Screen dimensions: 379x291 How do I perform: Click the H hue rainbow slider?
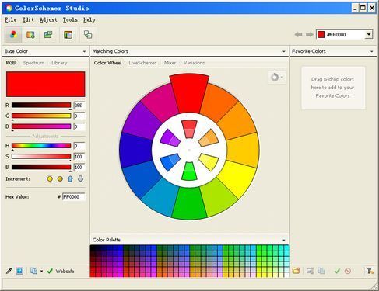click(x=41, y=146)
